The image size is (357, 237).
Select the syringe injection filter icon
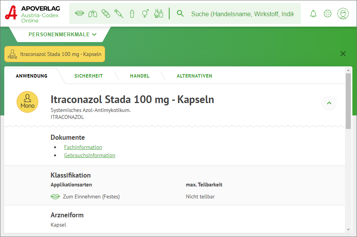coord(119,14)
